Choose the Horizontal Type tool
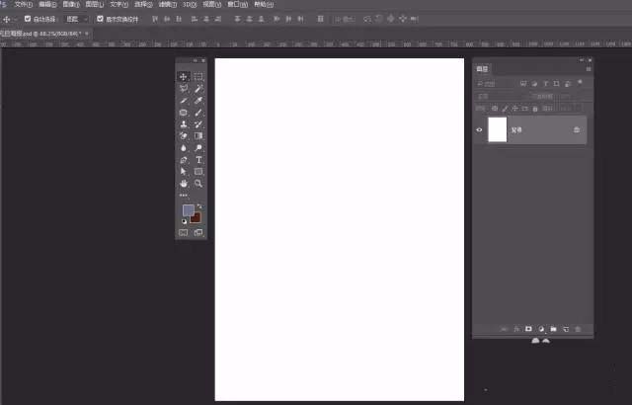 (198, 160)
